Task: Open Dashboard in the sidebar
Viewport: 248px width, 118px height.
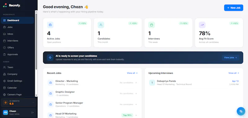Action: pos(17,20)
